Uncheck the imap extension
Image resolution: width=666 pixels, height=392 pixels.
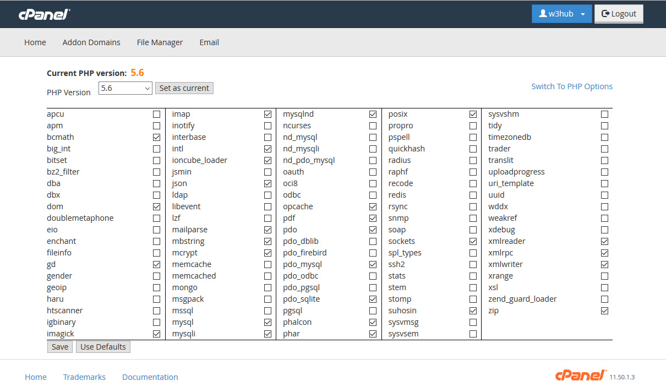268,115
